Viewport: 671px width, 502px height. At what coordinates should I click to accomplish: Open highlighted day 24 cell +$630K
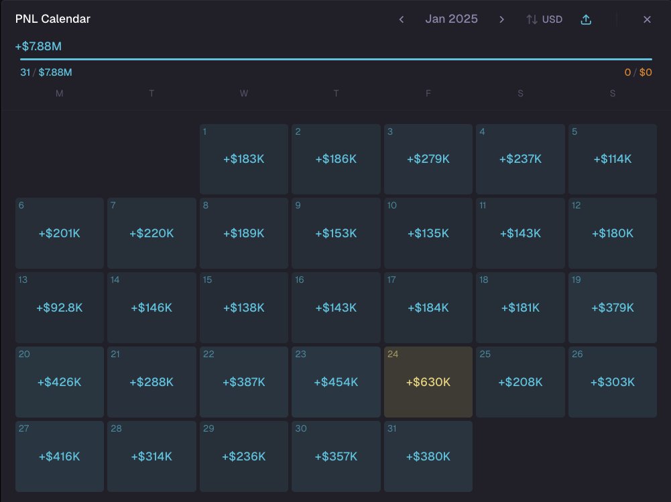(x=428, y=382)
